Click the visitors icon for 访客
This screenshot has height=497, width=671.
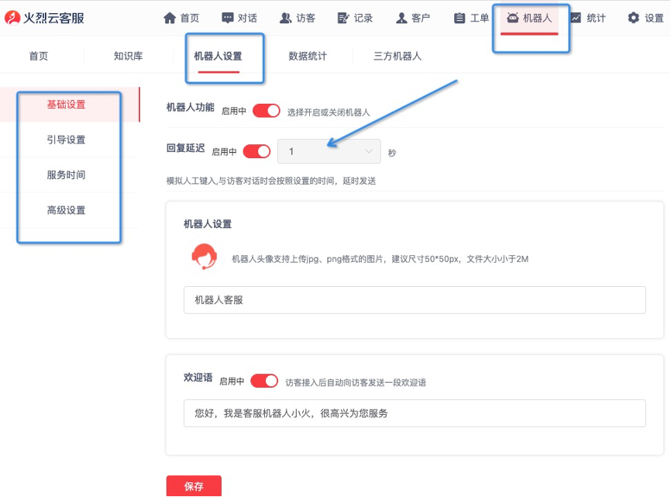click(x=285, y=18)
